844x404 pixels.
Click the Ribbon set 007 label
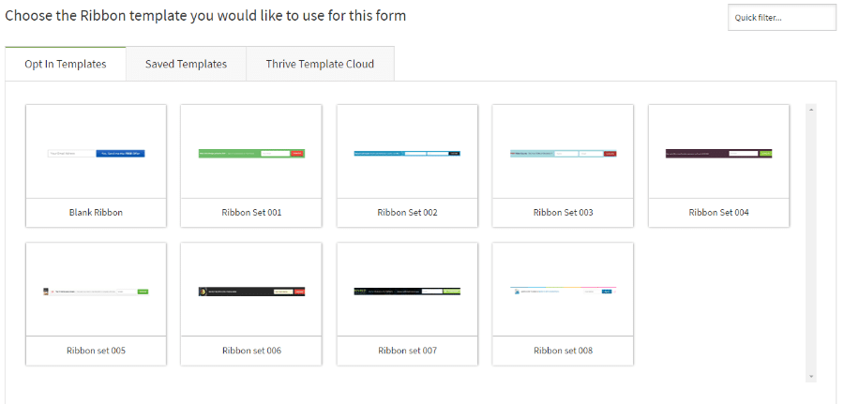click(x=408, y=351)
